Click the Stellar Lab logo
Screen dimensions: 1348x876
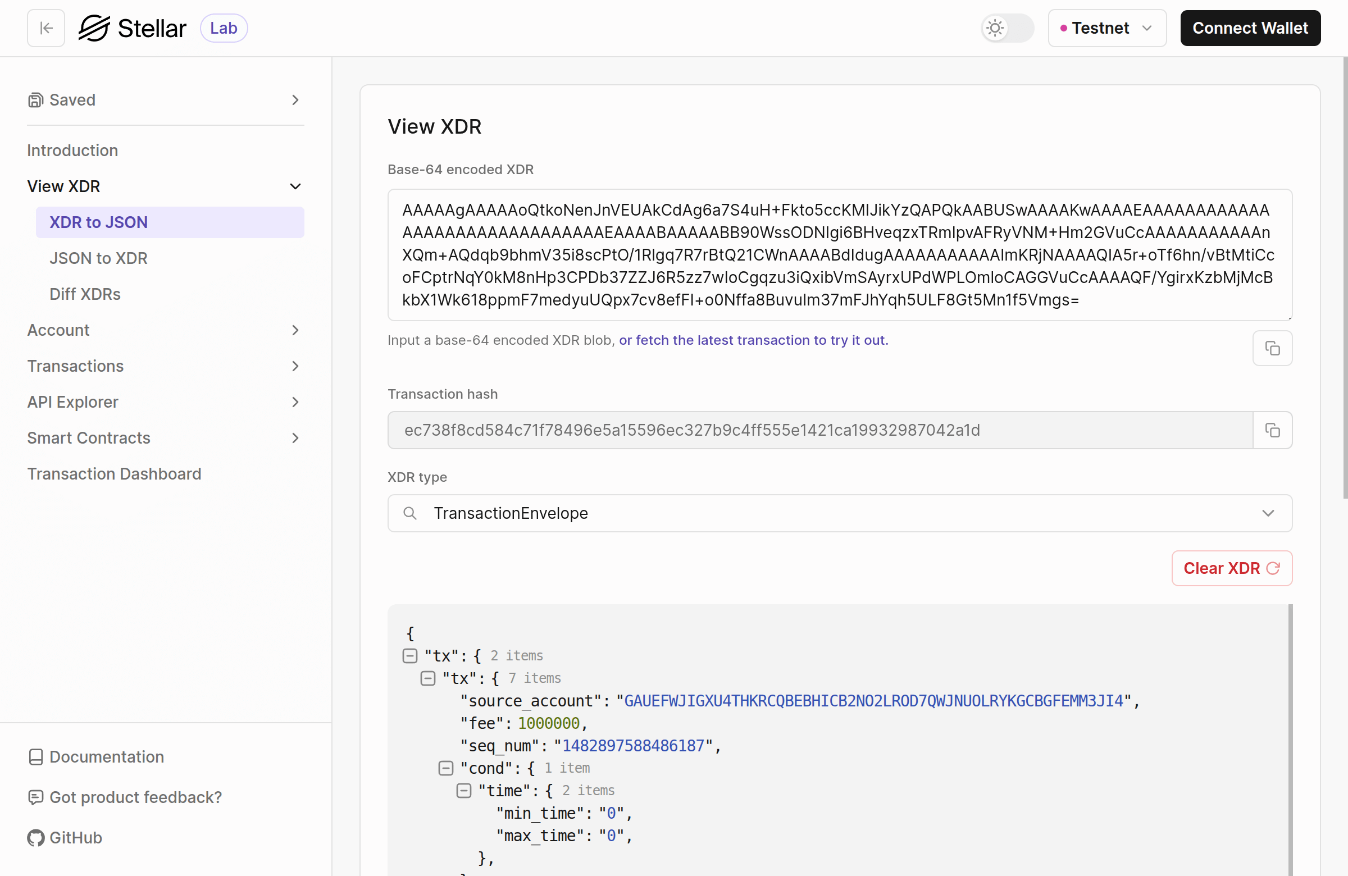(x=133, y=27)
